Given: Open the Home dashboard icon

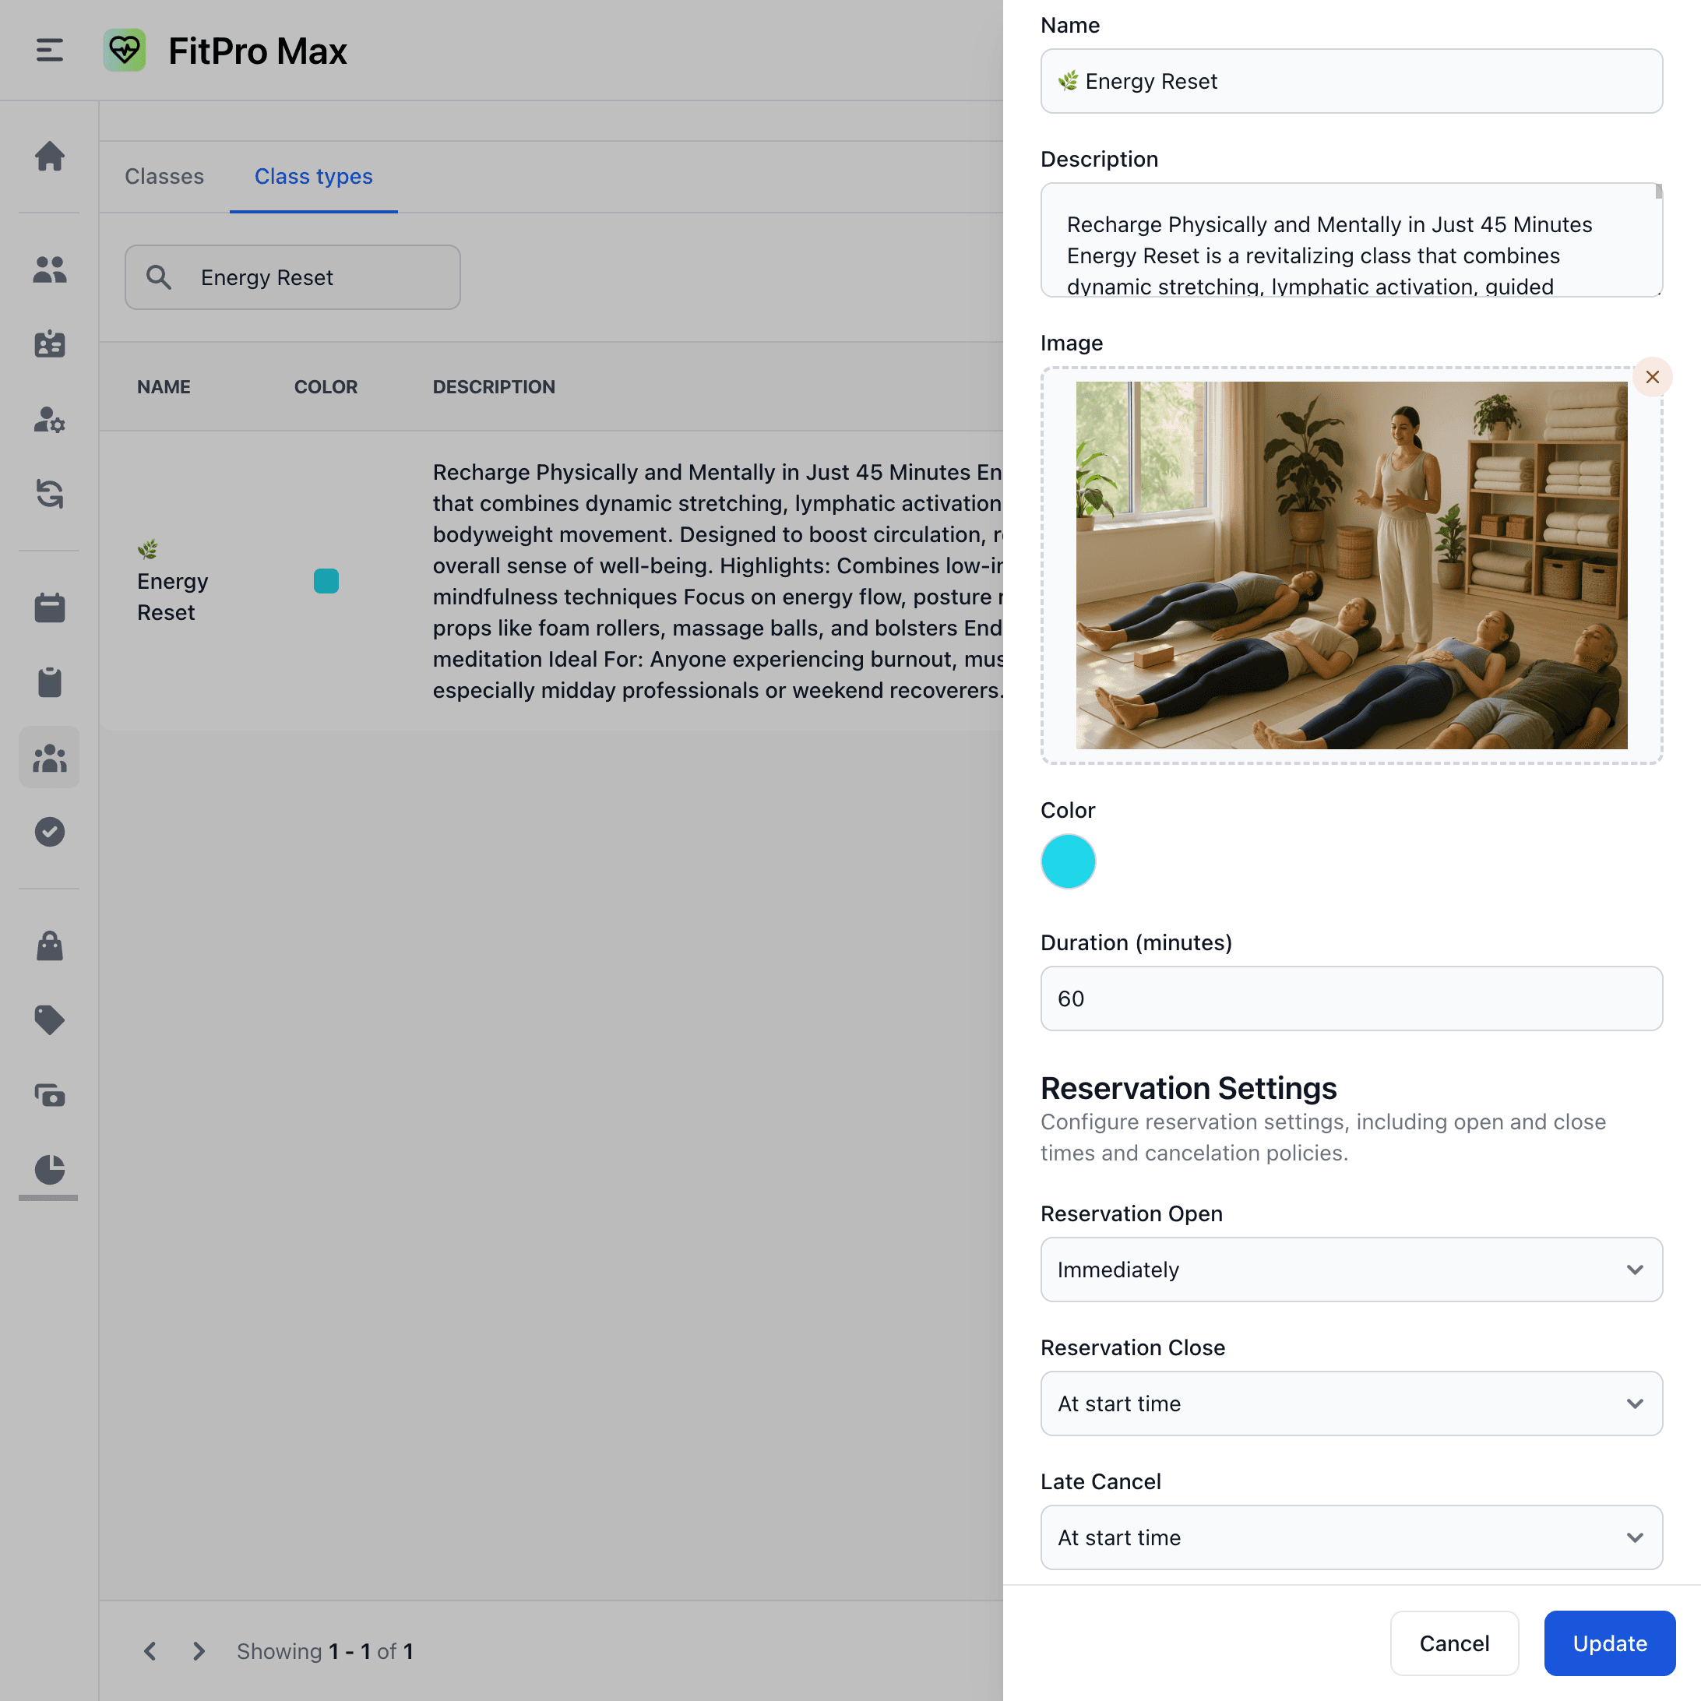Looking at the screenshot, I should click(x=50, y=156).
